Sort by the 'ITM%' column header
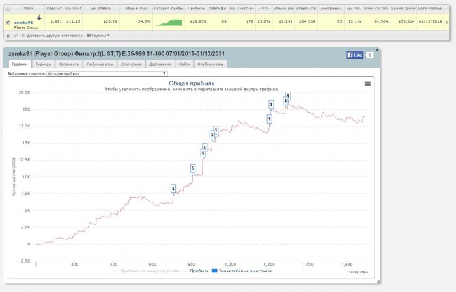Screen dimensions: 456x292 [x=263, y=8]
